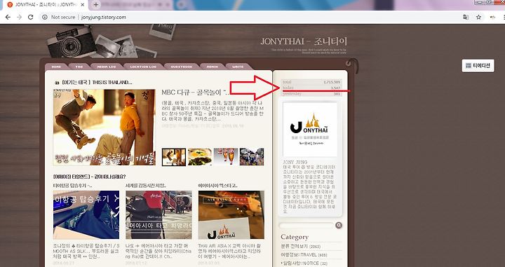This screenshot has width=505, height=267.
Task: Click the JONY JUNG profile name
Action: click(295, 162)
